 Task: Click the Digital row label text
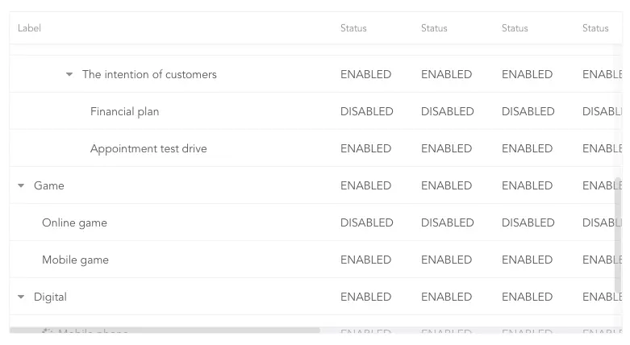(50, 297)
